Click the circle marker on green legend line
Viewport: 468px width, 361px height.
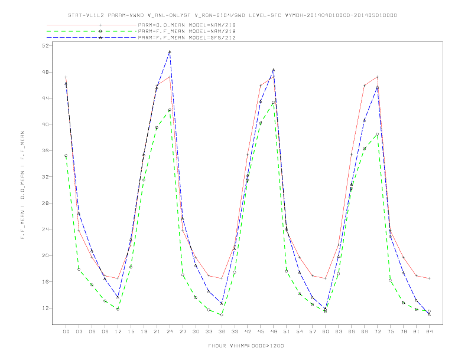tap(100, 31)
